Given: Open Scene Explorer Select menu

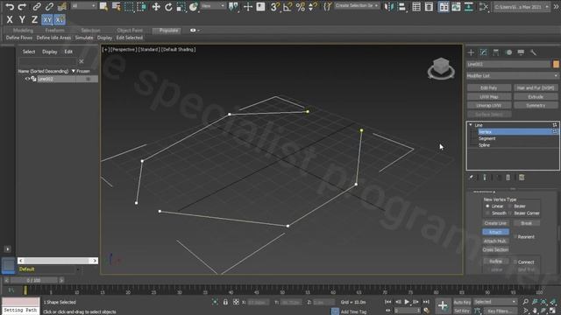Looking at the screenshot, I should (29, 52).
